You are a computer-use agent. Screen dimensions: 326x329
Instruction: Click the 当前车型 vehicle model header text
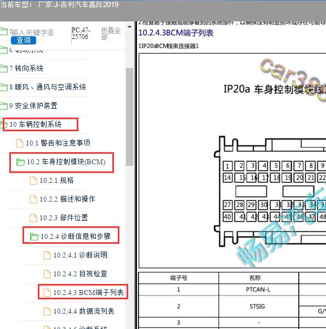tap(59, 4)
